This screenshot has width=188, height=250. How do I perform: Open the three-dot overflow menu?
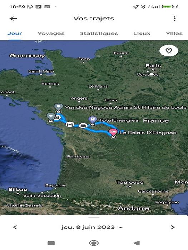(174, 19)
